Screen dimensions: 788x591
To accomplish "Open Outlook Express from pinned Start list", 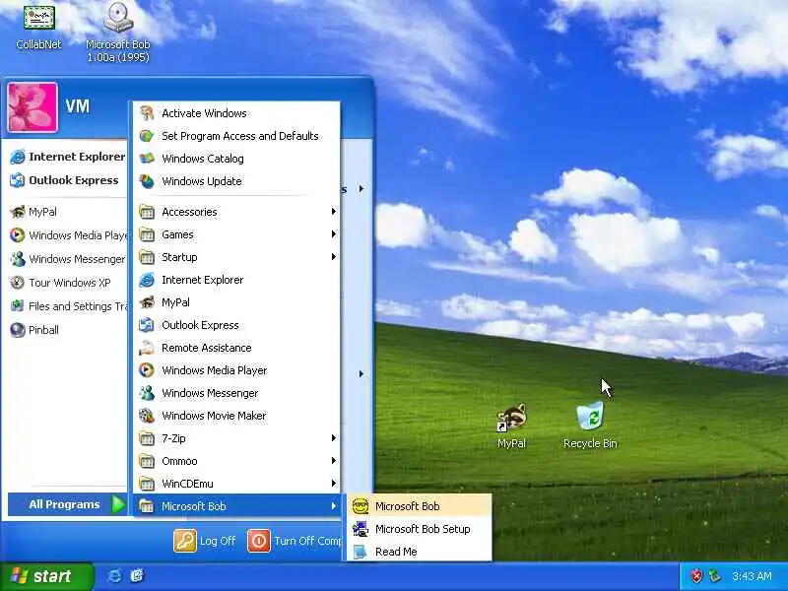I will pyautogui.click(x=64, y=180).
